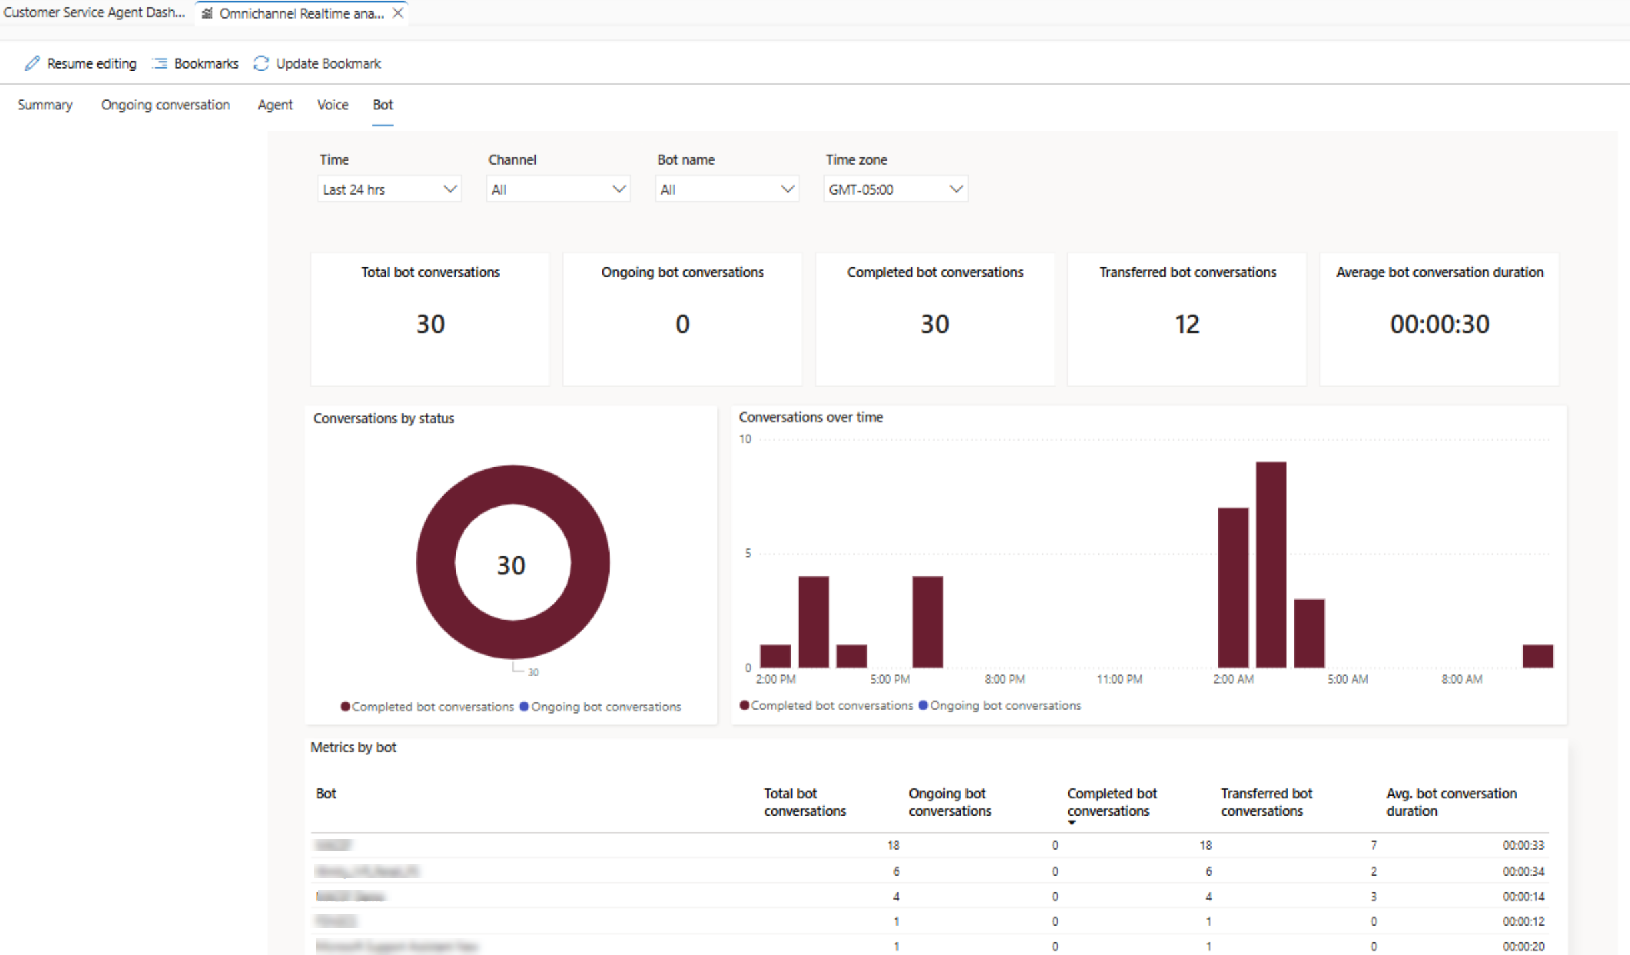The image size is (1630, 955).
Task: Click the Resume editing button label
Action: pos(91,63)
